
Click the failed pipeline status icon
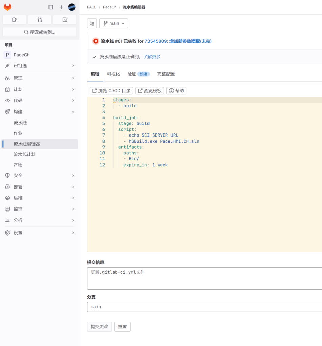[96, 41]
